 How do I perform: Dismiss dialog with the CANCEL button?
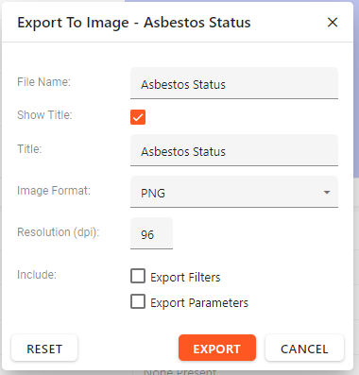click(304, 348)
